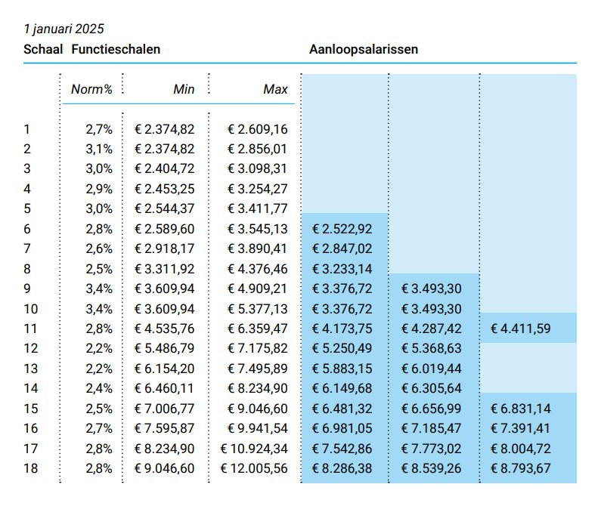
Task: Select the min salary € 7.006,77
Action: point(164,408)
